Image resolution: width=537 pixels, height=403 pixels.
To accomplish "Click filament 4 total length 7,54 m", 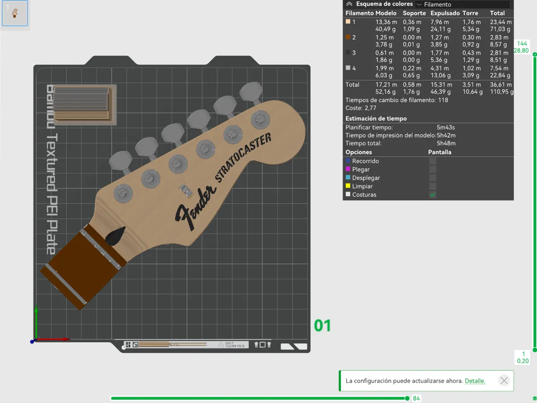I will click(499, 69).
